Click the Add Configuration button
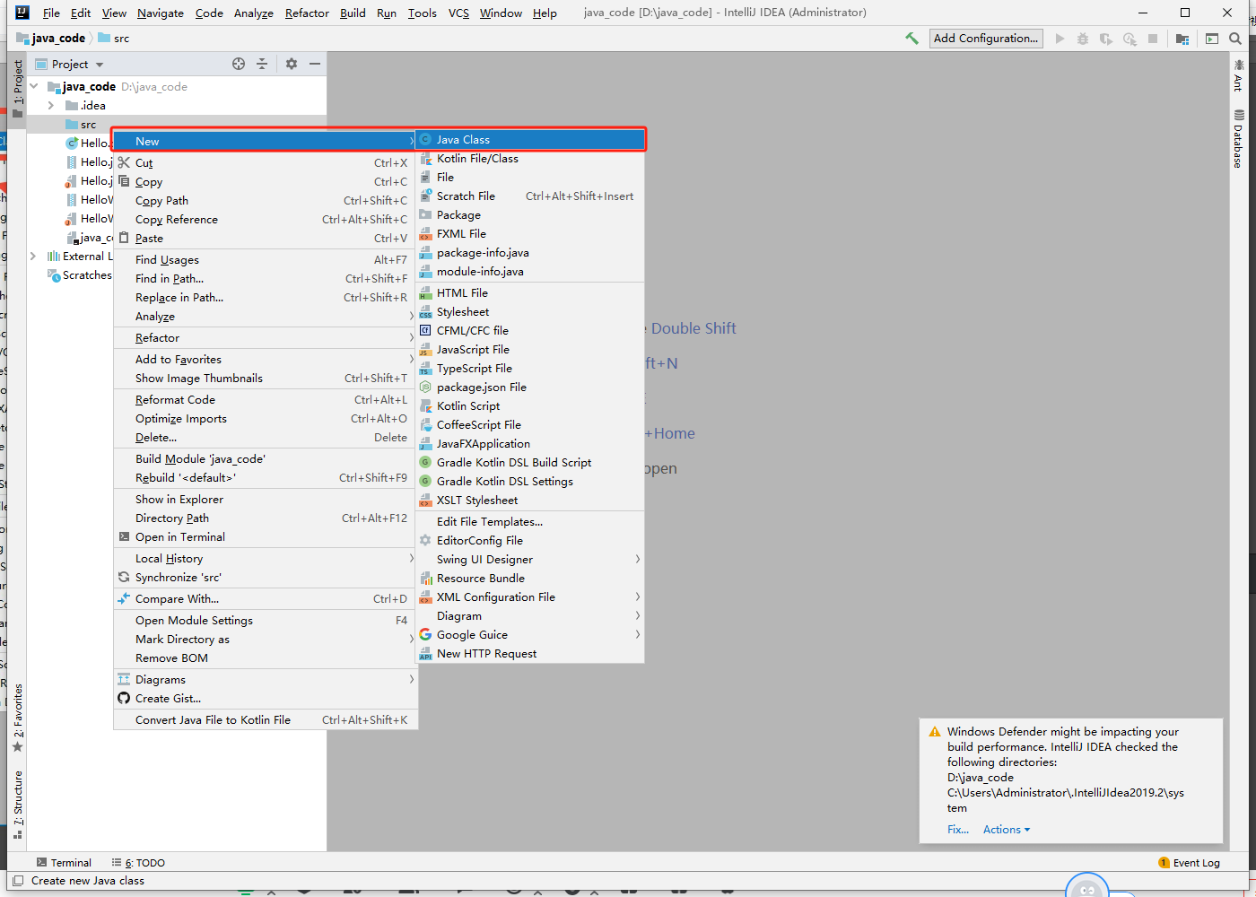The width and height of the screenshot is (1256, 897). click(986, 39)
